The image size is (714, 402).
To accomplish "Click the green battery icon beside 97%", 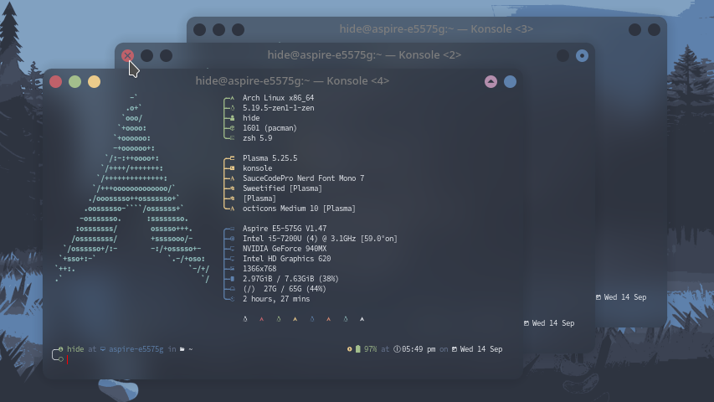I will pyautogui.click(x=358, y=349).
